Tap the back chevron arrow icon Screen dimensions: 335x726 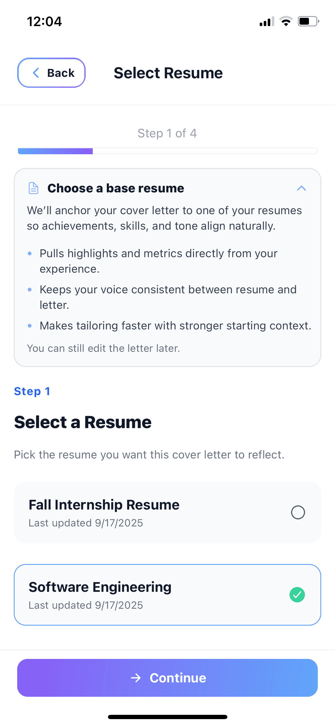coord(36,73)
